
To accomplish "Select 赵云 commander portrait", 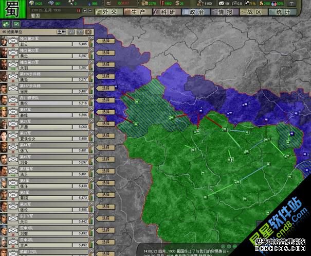I will pos(4,41).
